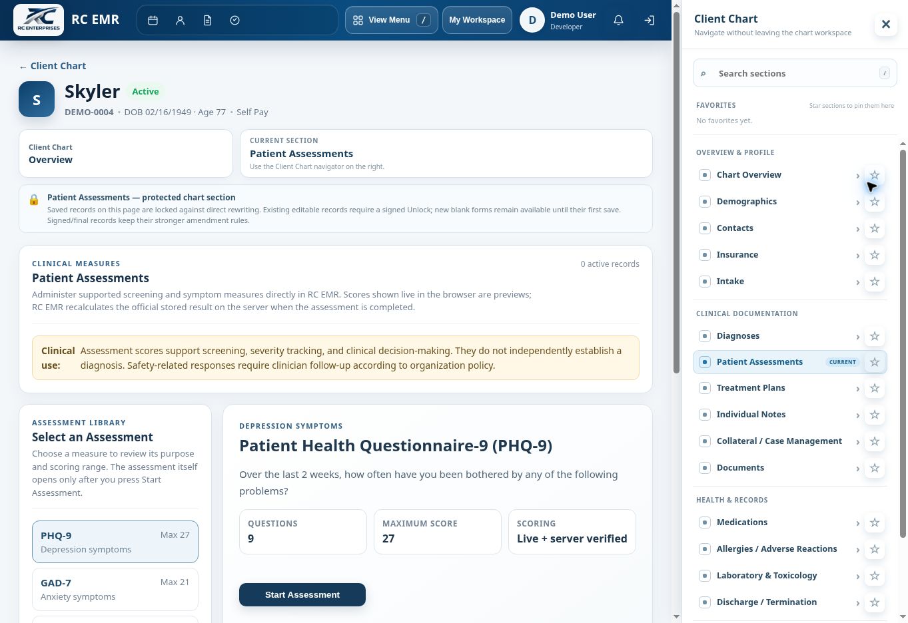Click the navigator panel scrollbar
Screen dimensions: 908x623
coord(903,343)
